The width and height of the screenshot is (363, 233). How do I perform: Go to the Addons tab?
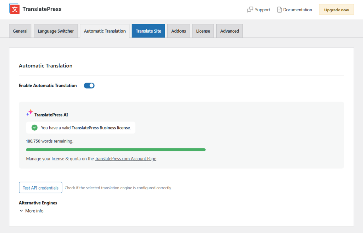(x=179, y=31)
